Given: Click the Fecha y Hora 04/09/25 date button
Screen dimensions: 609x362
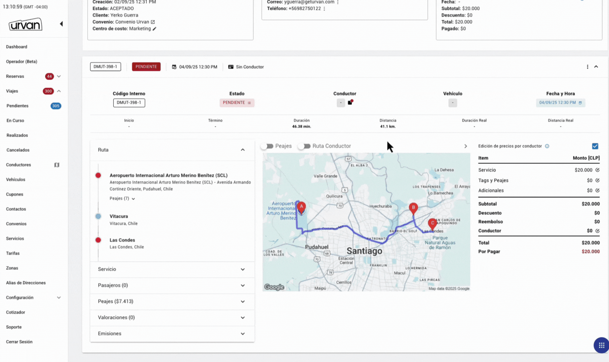Looking at the screenshot, I should (560, 103).
